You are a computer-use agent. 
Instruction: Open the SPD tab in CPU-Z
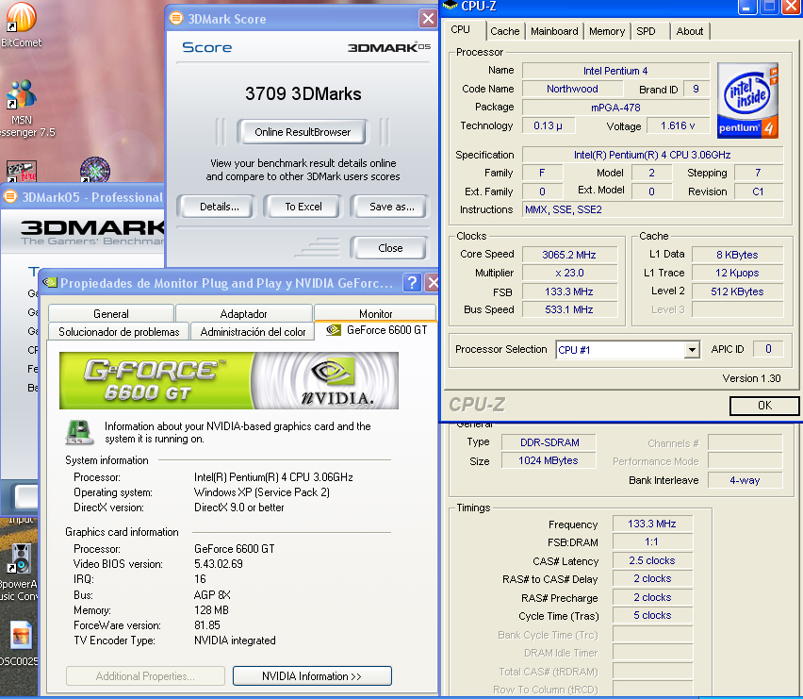point(646,31)
